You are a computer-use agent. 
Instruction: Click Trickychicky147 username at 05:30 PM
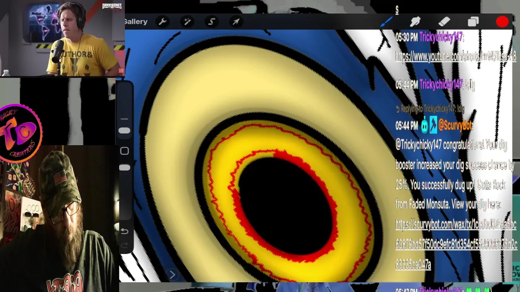(441, 37)
